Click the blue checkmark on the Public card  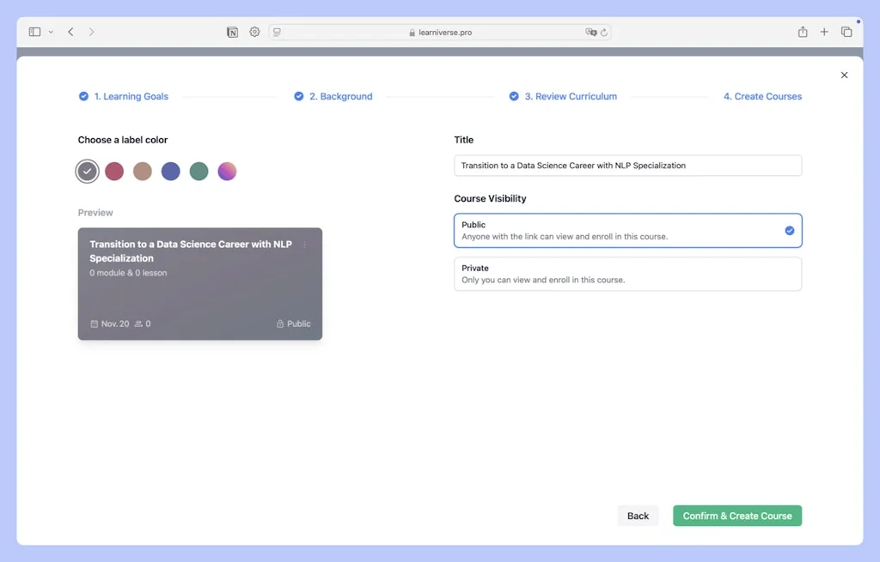coord(790,230)
